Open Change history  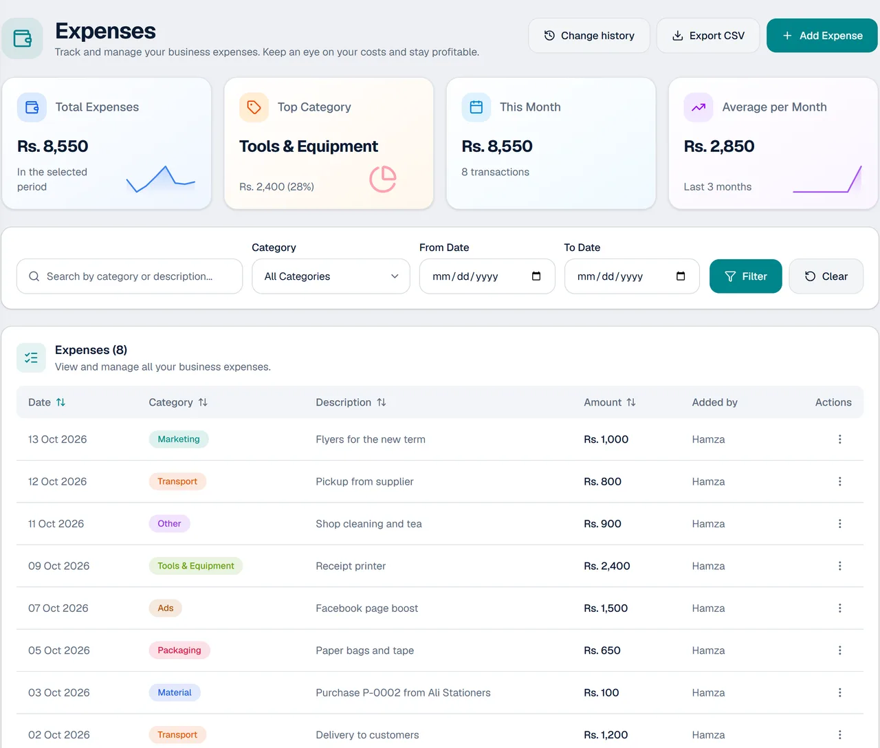[589, 36]
